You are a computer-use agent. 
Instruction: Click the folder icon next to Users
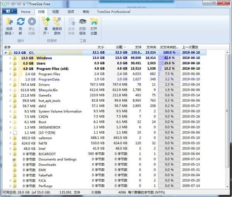(15, 63)
